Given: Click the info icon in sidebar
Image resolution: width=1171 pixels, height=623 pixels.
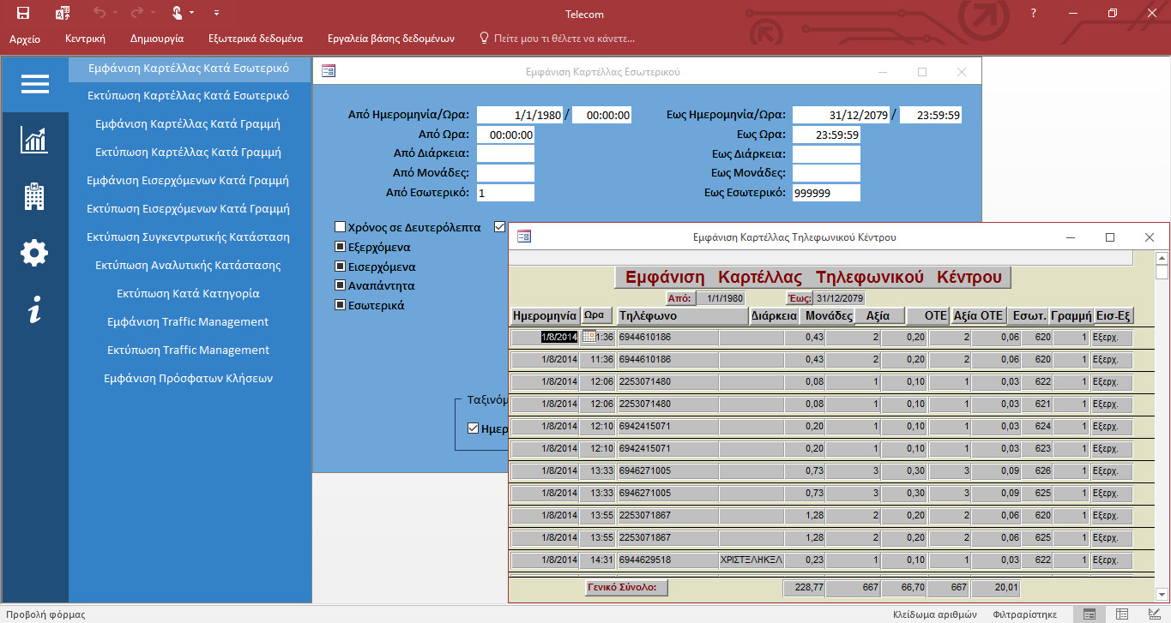Looking at the screenshot, I should (x=34, y=310).
